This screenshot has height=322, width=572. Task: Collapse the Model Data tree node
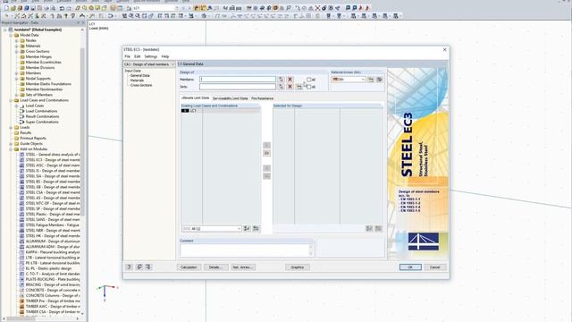pos(11,35)
